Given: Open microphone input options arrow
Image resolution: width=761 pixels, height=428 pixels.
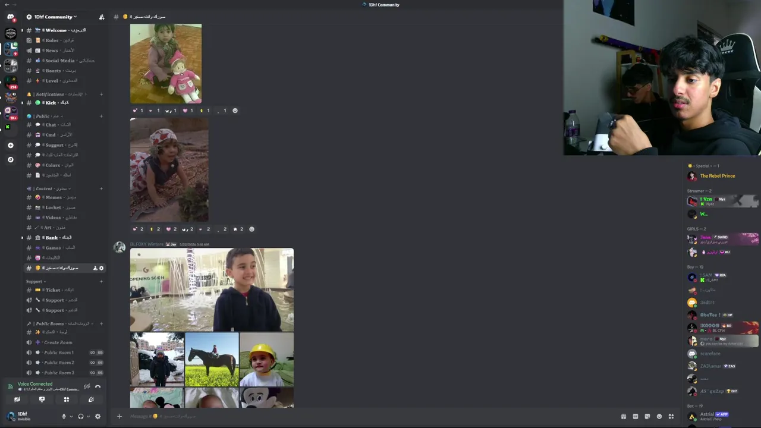Looking at the screenshot, I should (71, 416).
